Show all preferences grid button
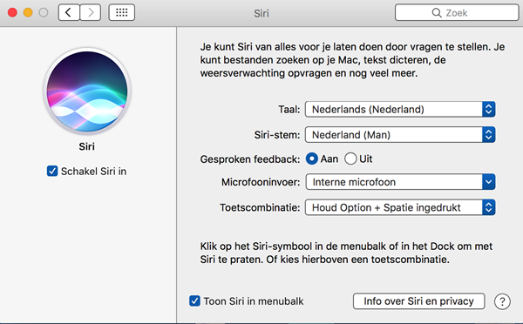 (122, 13)
